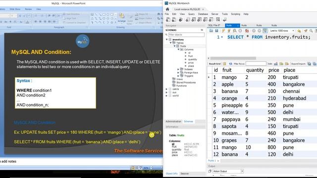
Task: Click the add to favorites star icon
Action: pyautogui.click(x=299, y=31)
